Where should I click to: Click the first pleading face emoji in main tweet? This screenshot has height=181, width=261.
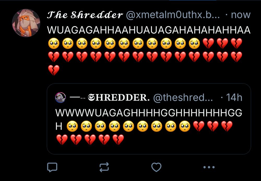[x=54, y=43]
